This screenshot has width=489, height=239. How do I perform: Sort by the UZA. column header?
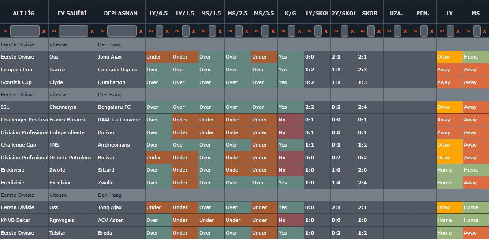(396, 13)
